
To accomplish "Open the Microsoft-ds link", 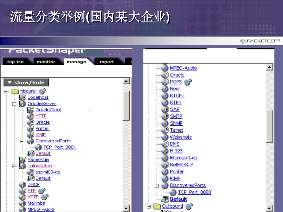I will [x=184, y=158].
